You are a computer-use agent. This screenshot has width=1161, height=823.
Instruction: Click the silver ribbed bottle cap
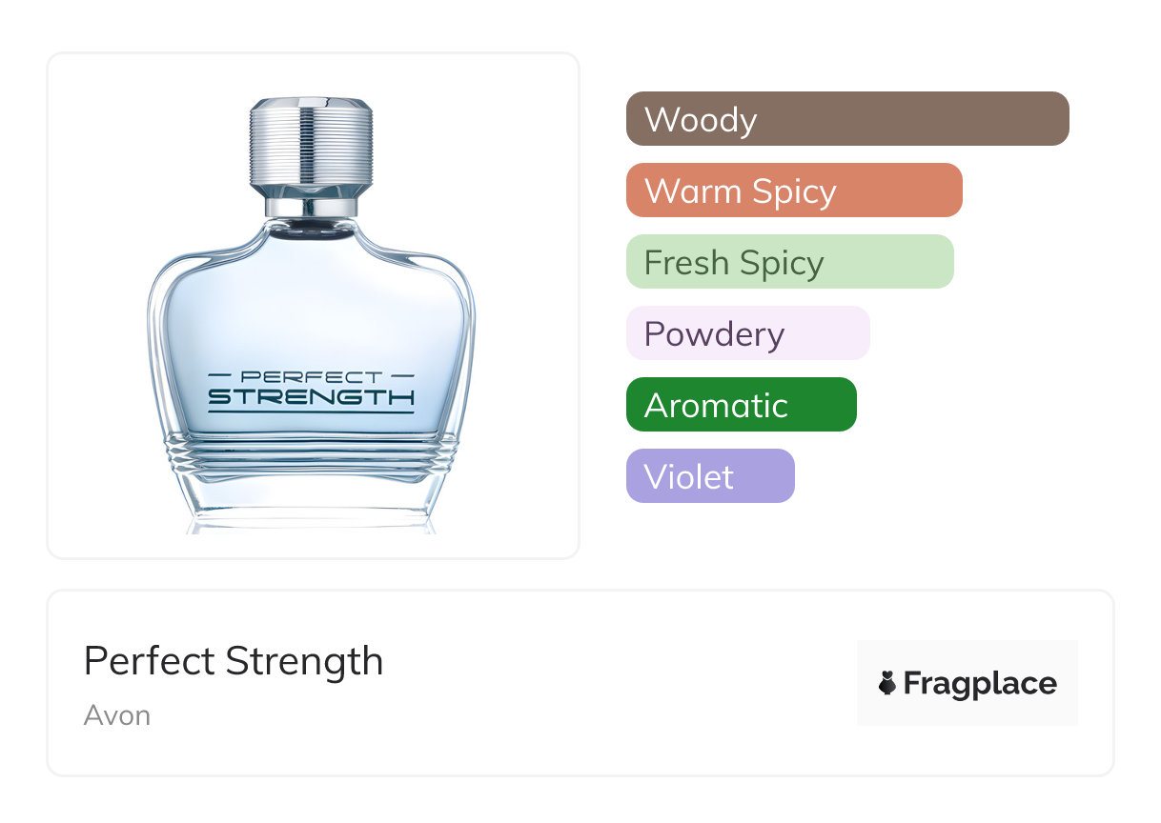pyautogui.click(x=310, y=141)
